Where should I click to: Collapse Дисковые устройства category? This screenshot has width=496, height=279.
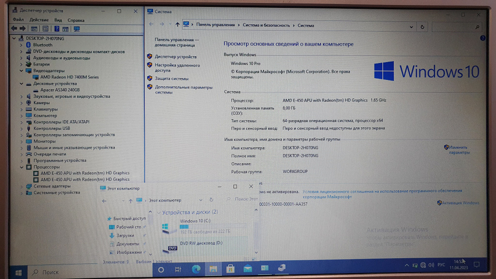(21, 84)
